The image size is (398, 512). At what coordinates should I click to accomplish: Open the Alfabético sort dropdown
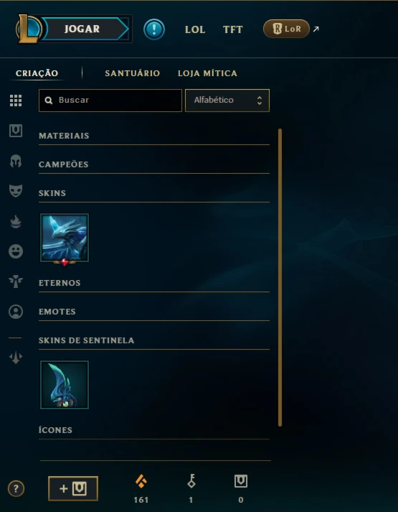pos(227,101)
